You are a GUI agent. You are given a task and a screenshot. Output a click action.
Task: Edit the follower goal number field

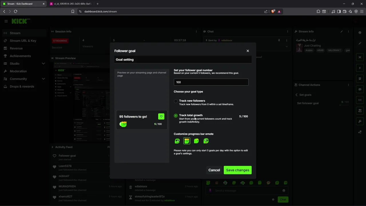click(211, 82)
